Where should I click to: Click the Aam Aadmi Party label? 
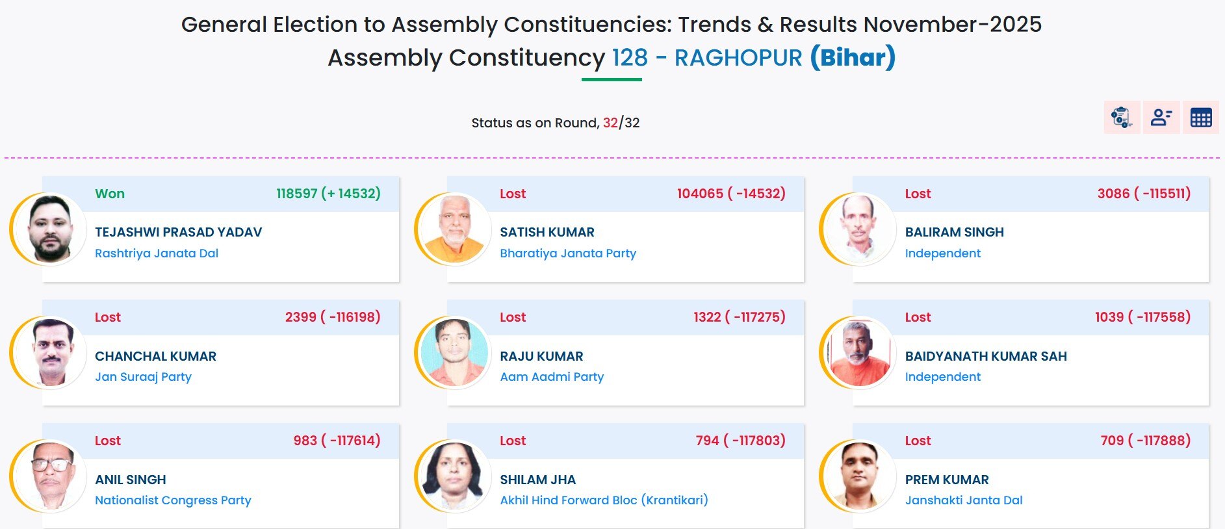pyautogui.click(x=551, y=377)
